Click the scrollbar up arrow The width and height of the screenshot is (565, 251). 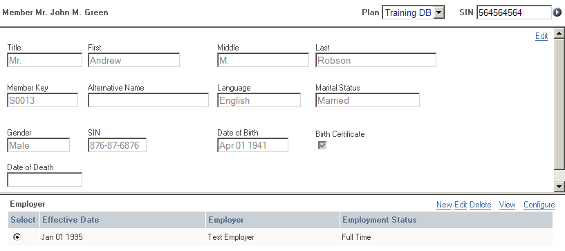(559, 33)
